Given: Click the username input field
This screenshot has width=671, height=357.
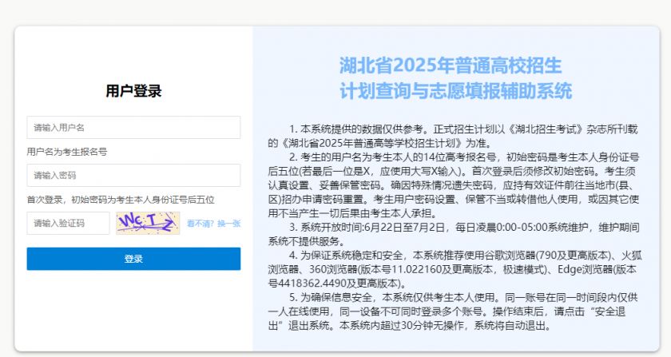Looking at the screenshot, I should pos(133,128).
